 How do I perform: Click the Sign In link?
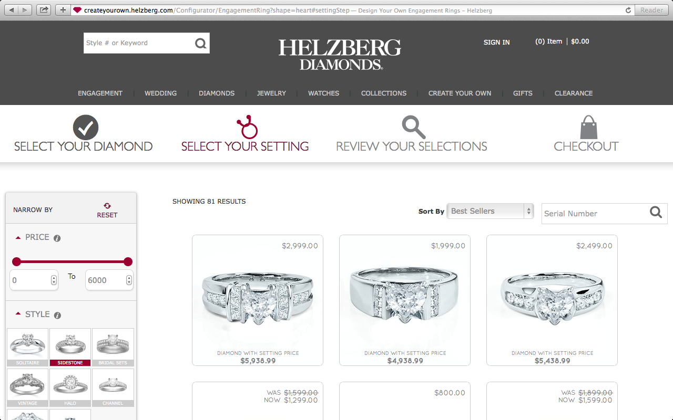click(x=496, y=43)
